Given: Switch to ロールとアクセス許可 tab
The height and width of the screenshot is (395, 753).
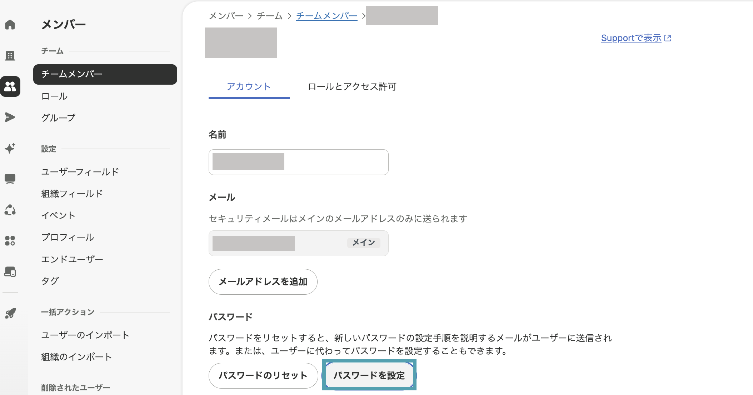Looking at the screenshot, I should tap(352, 87).
